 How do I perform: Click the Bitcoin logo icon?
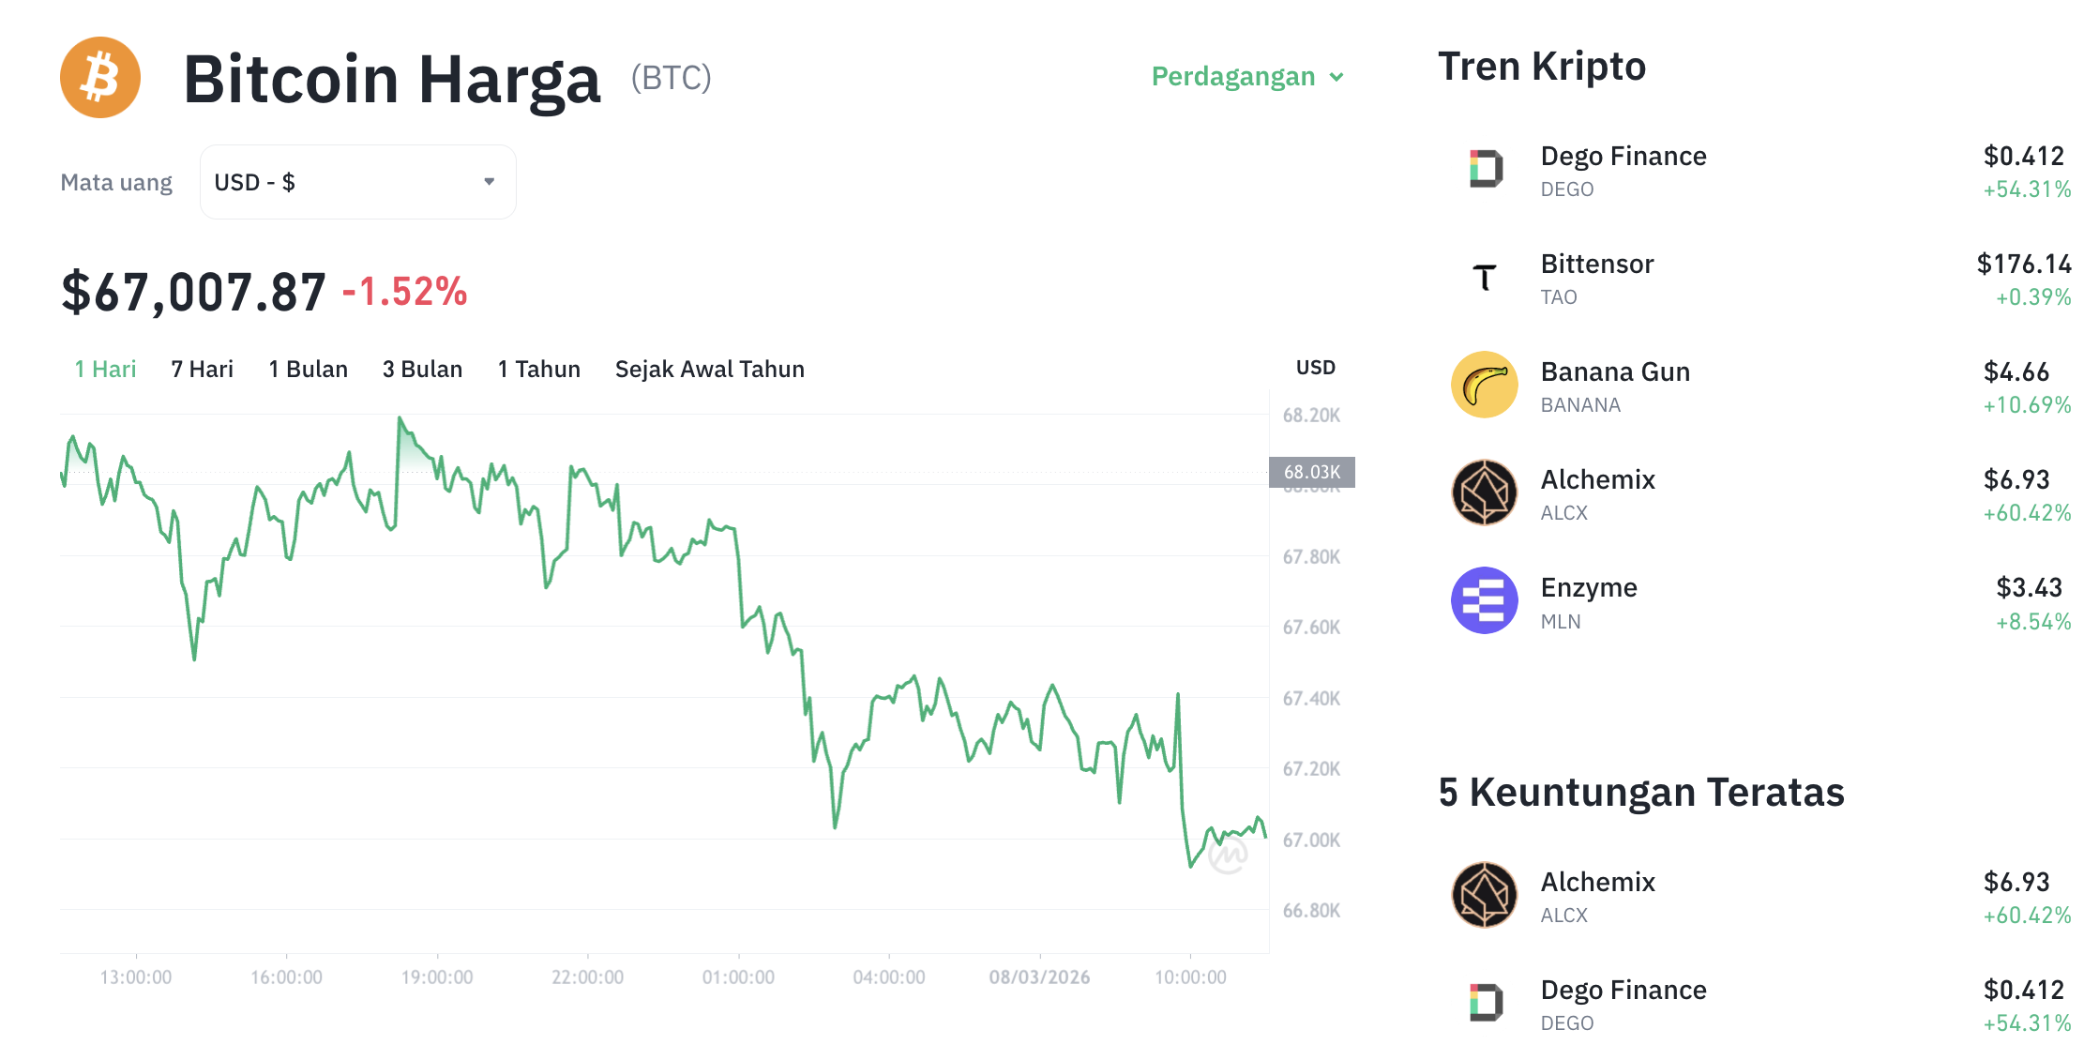99,77
